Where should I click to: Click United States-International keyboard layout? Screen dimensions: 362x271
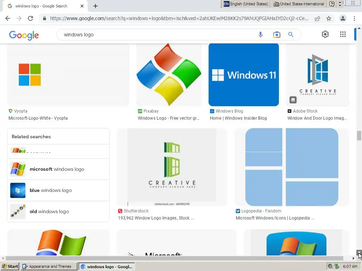pos(298,4)
